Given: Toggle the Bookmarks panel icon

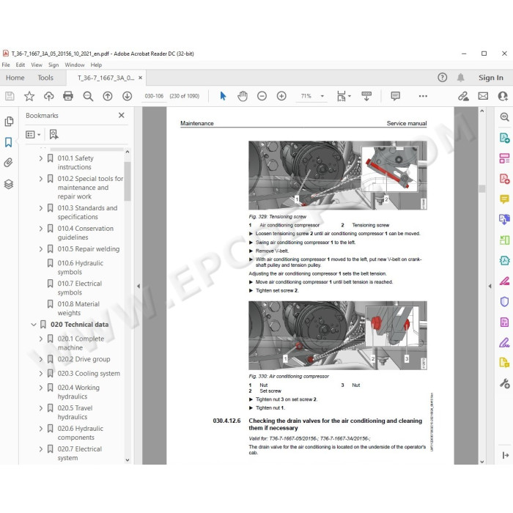Looking at the screenshot, I should tap(9, 142).
